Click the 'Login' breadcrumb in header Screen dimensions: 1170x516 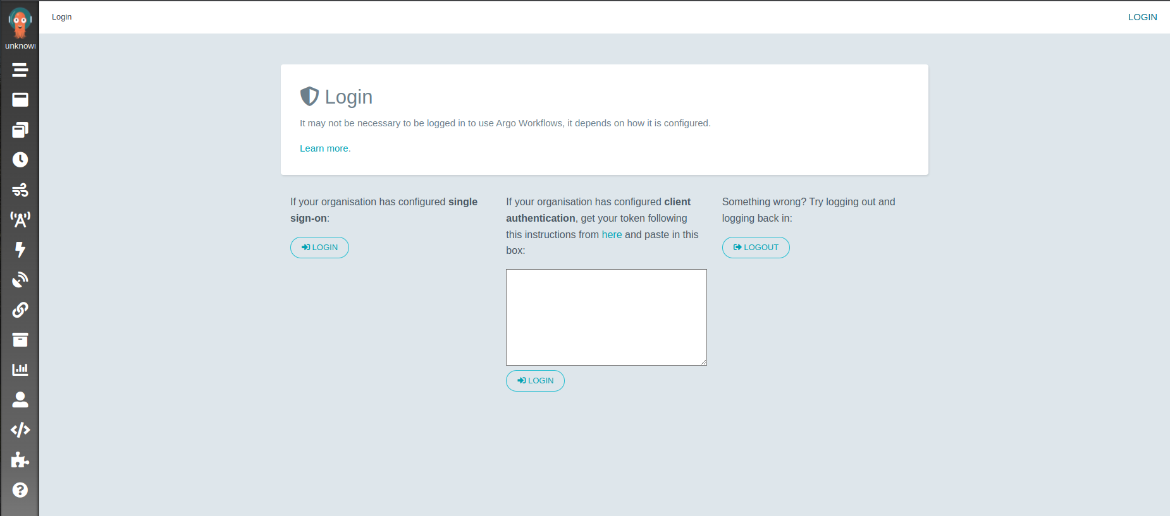click(x=62, y=17)
